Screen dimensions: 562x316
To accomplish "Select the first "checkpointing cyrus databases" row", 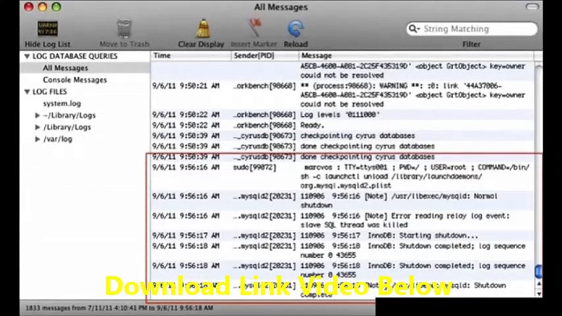I will (342, 136).
